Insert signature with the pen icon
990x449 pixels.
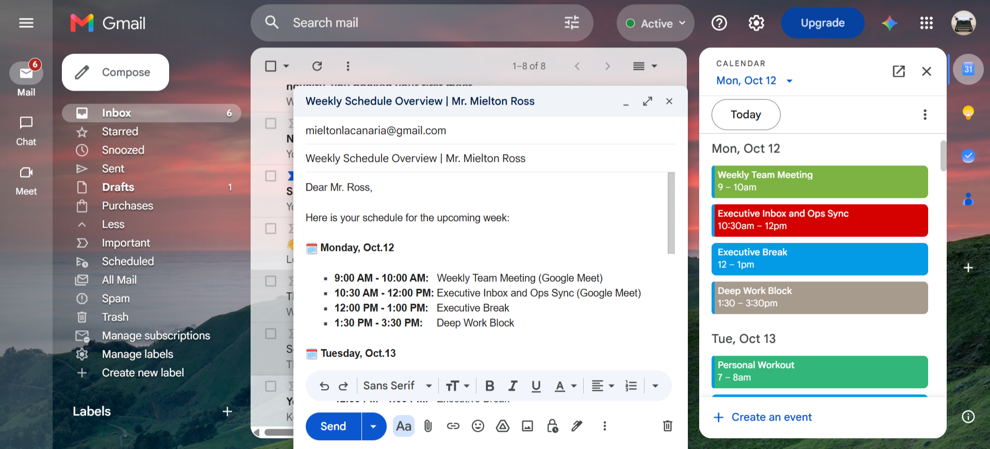pyautogui.click(x=577, y=426)
